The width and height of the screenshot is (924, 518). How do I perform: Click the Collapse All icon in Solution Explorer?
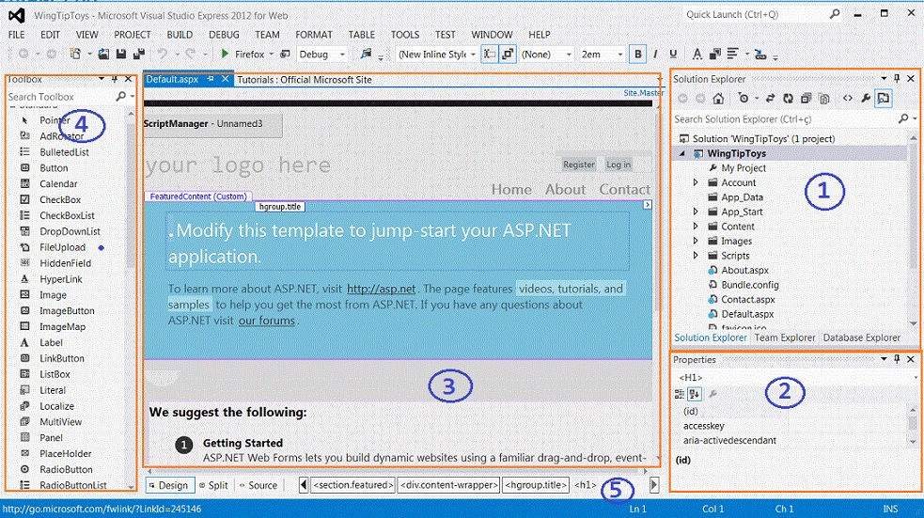pyautogui.click(x=806, y=99)
